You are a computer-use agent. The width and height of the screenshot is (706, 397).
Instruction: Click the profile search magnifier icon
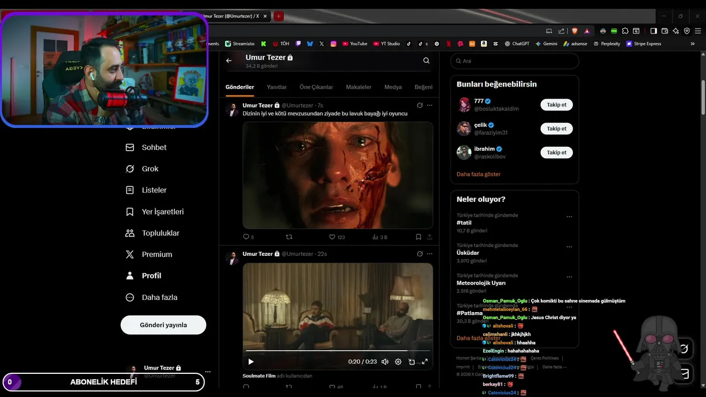coord(426,61)
